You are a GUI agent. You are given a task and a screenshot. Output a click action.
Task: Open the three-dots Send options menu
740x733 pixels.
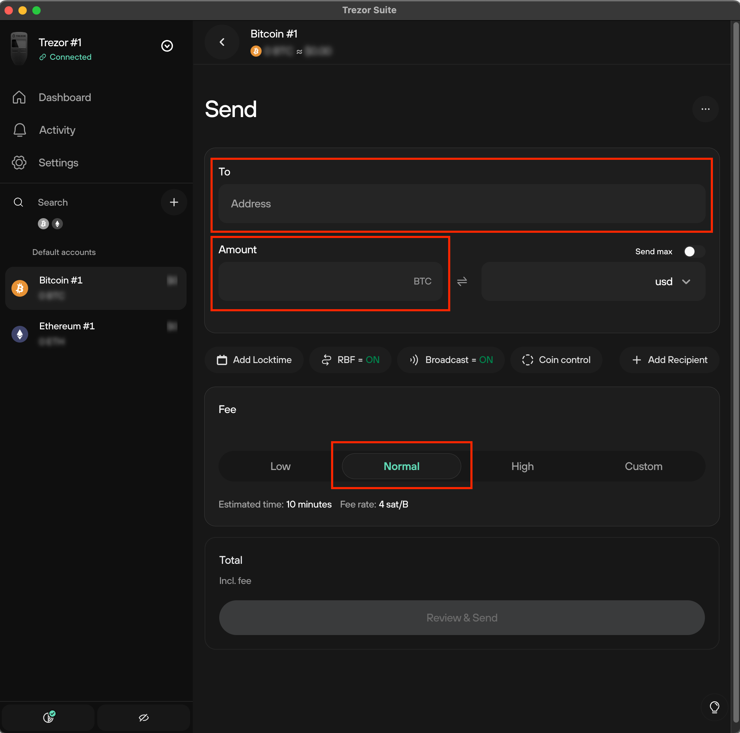[705, 109]
